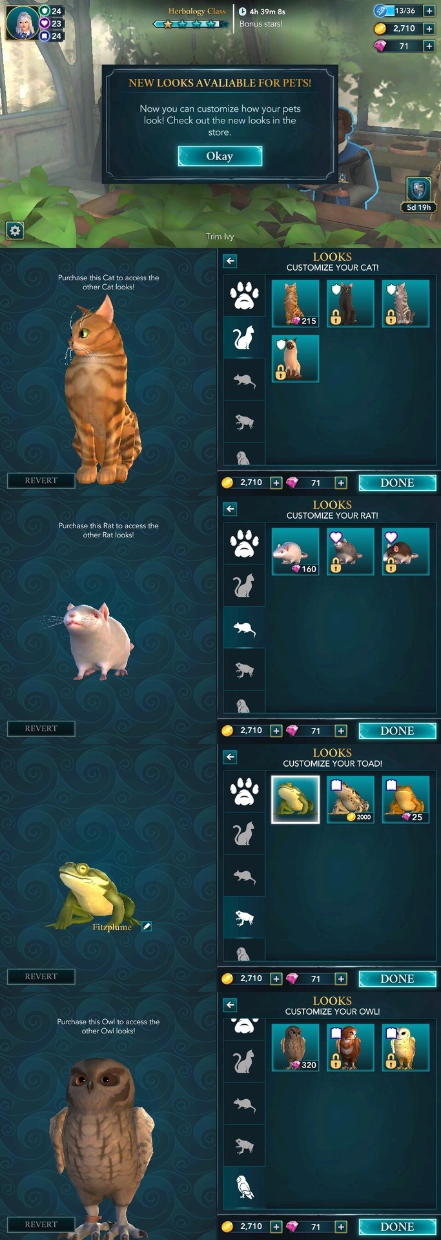Select the locked black cat look
Screen dimensions: 441x1240
coord(350,303)
